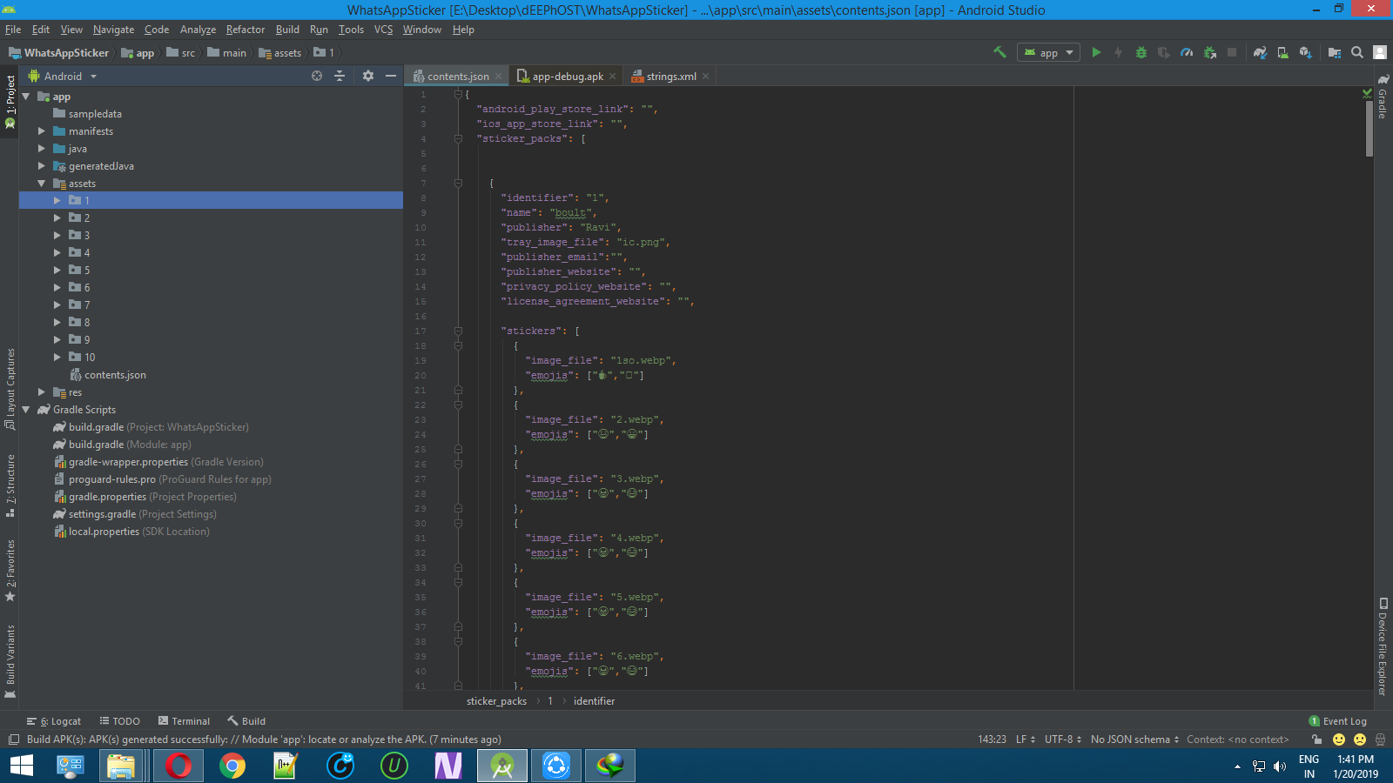Open the Refactor menu
The image size is (1393, 783).
click(246, 30)
